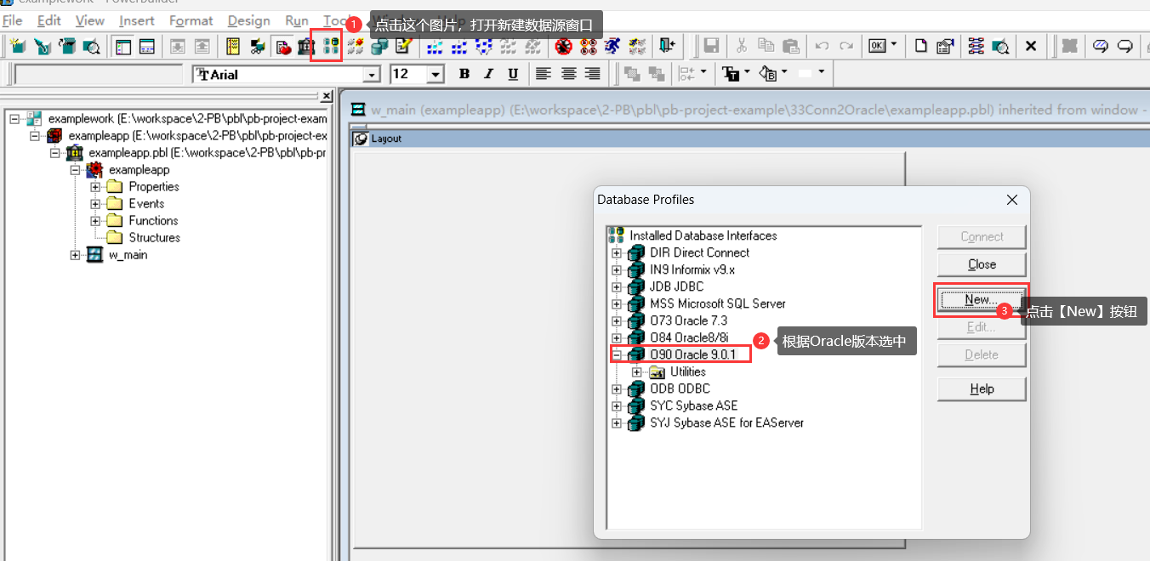The width and height of the screenshot is (1150, 561).
Task: Open the File menu
Action: pyautogui.click(x=13, y=20)
